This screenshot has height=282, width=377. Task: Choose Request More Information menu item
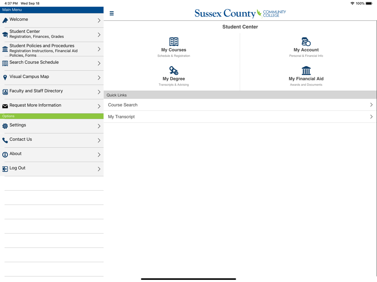[52, 106]
